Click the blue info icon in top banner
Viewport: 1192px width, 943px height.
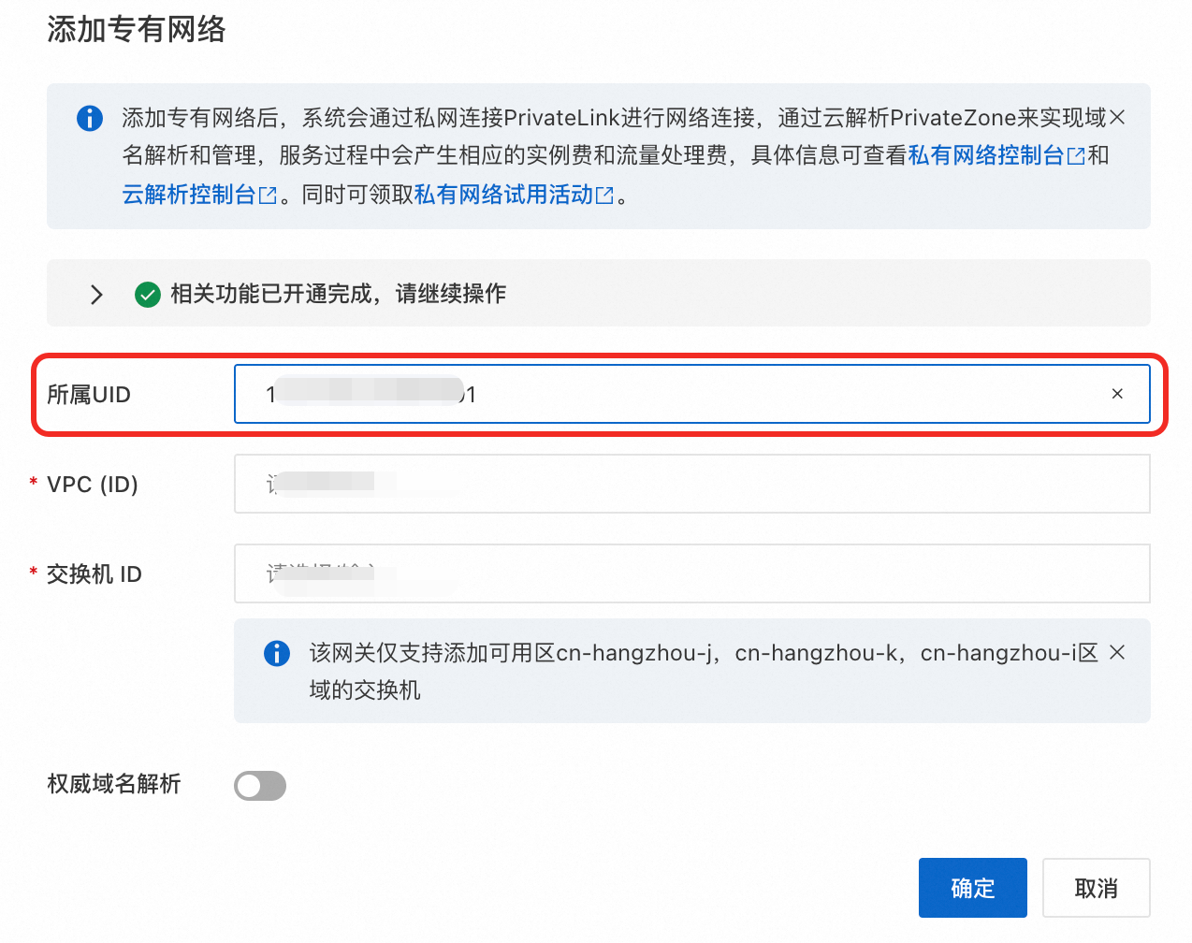click(x=90, y=118)
